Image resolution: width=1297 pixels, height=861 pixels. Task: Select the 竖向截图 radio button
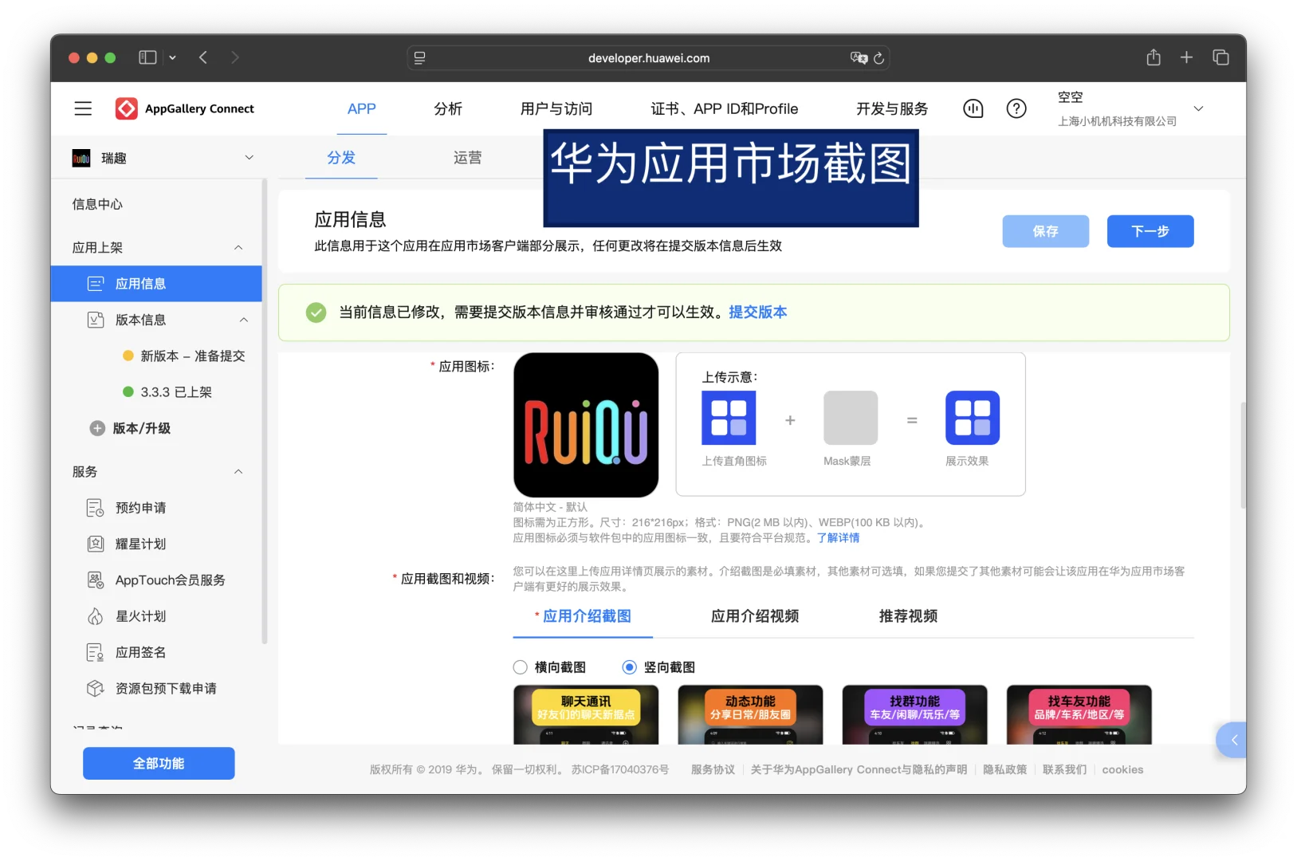(x=630, y=667)
